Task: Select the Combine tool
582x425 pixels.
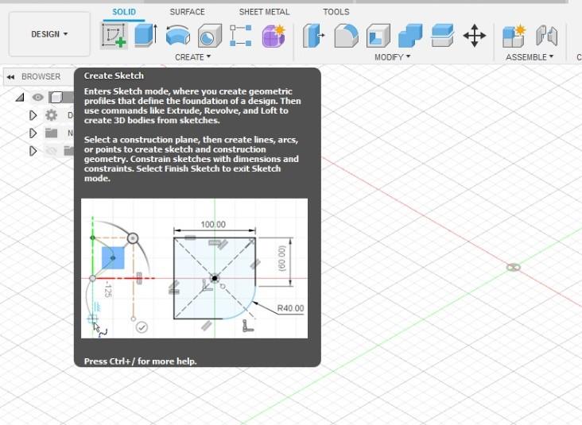Action: (410, 36)
